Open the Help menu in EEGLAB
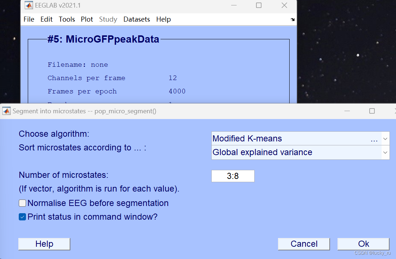This screenshot has width=396, height=259. pos(163,19)
